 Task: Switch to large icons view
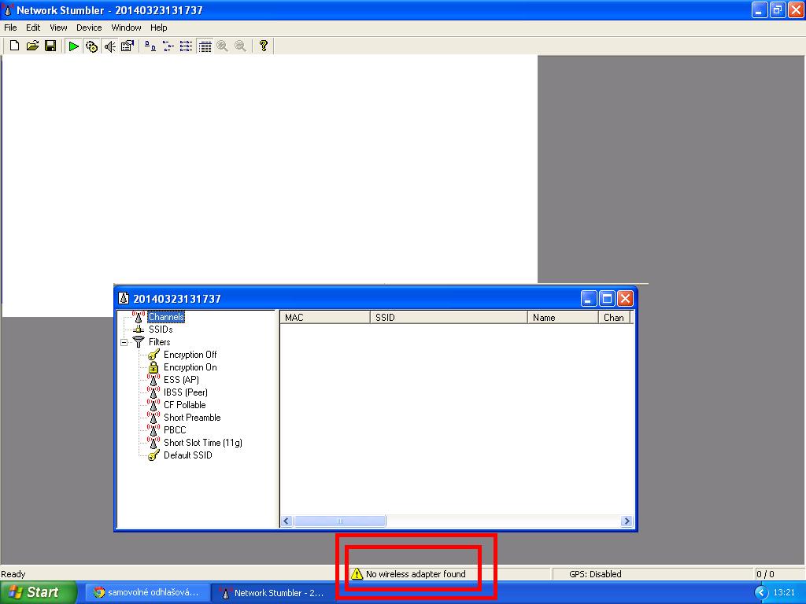point(150,46)
